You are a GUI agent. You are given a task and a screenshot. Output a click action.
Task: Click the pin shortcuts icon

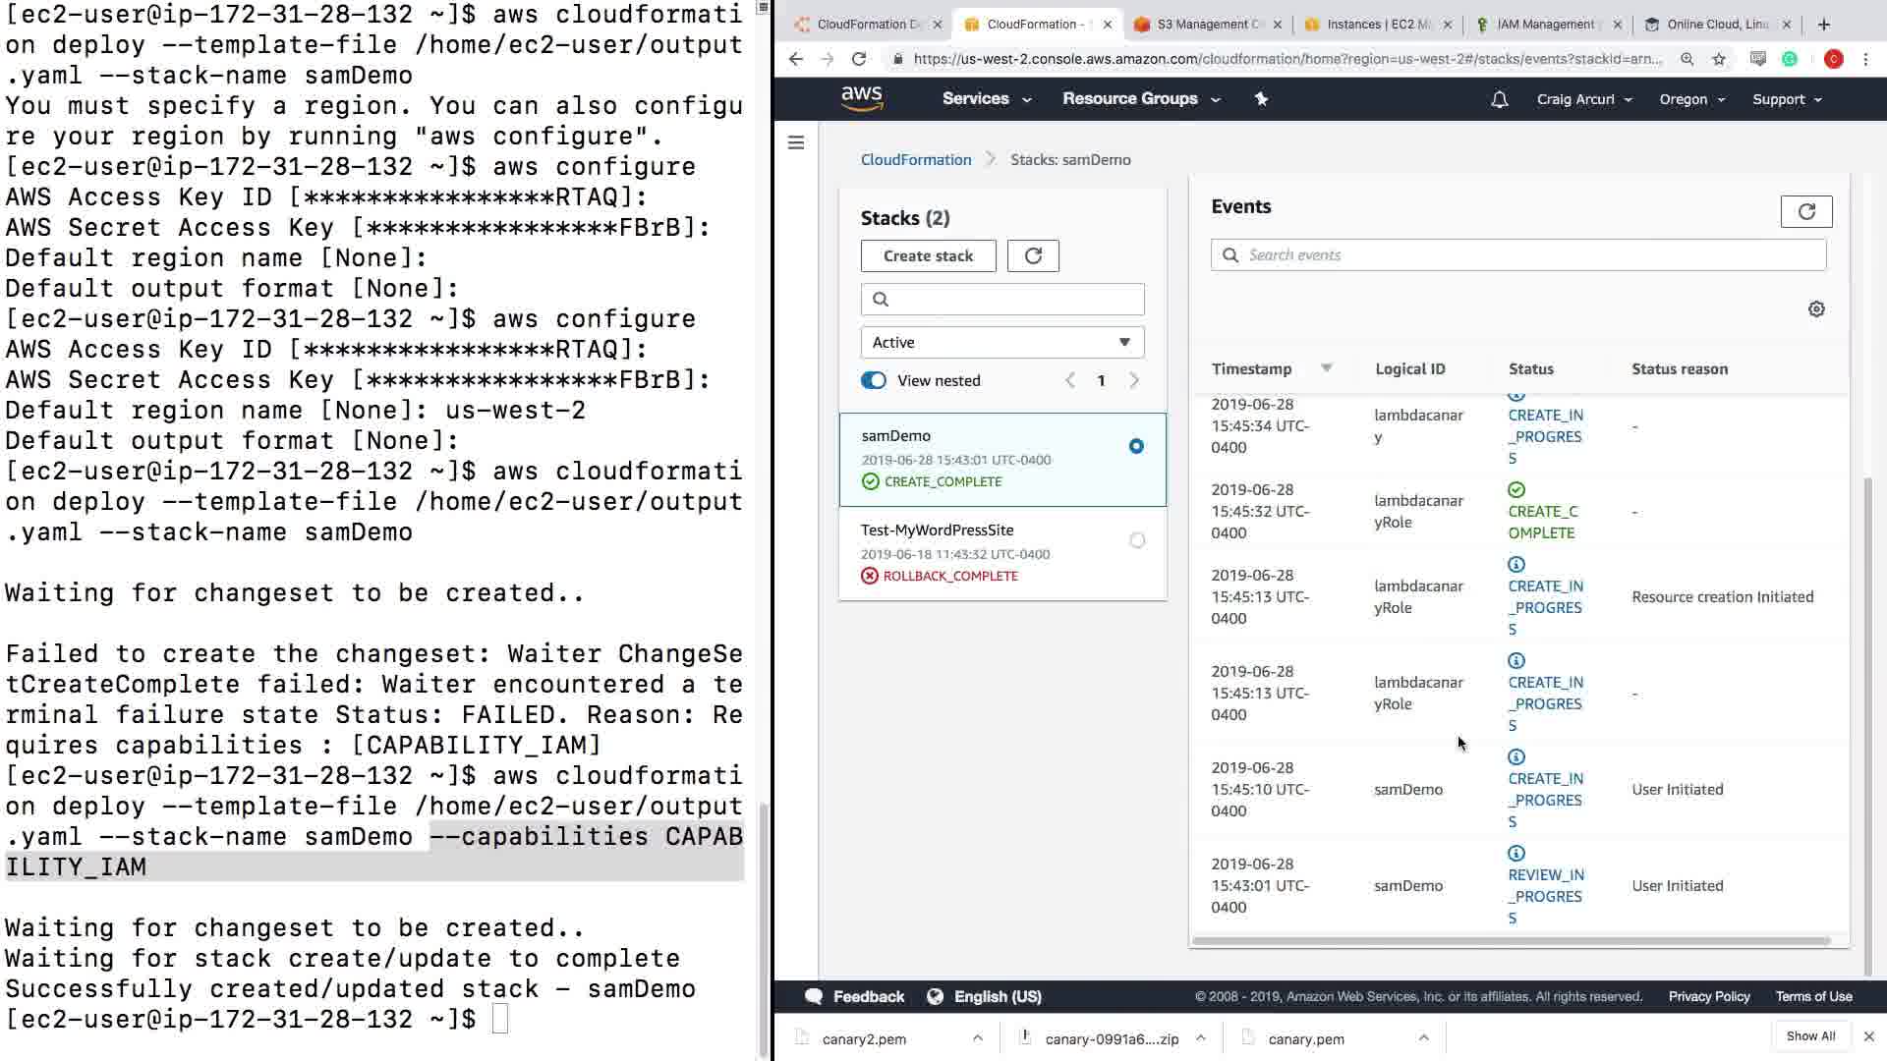click(1261, 99)
